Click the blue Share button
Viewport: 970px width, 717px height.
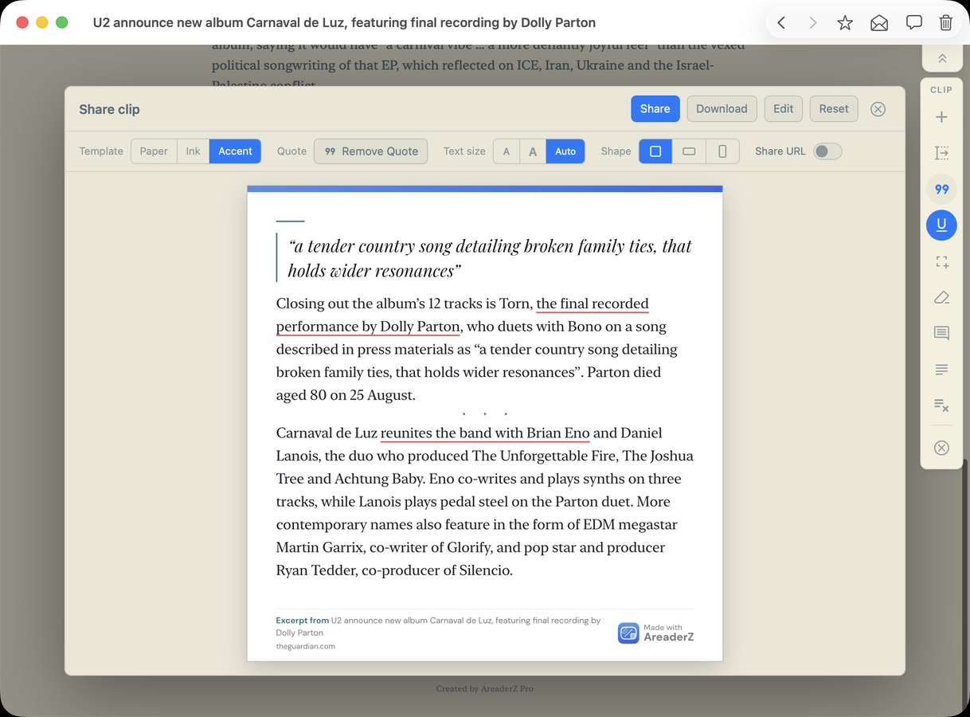[655, 109]
